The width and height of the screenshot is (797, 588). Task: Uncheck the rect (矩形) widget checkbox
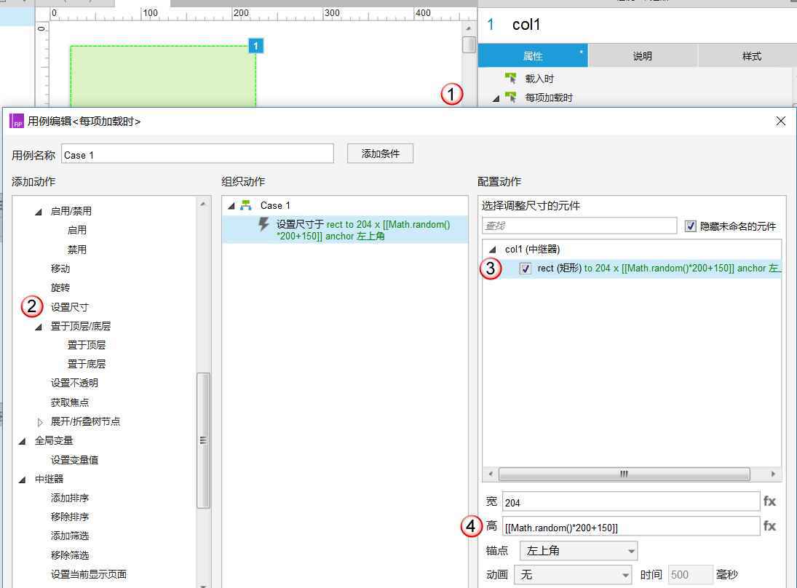tap(525, 269)
